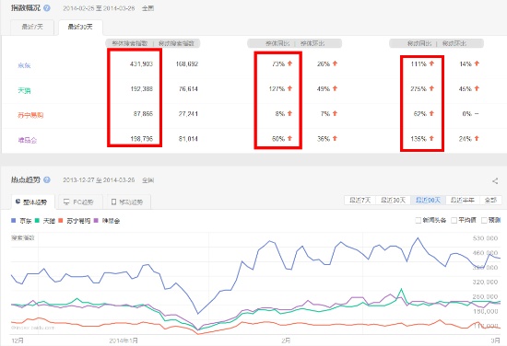Switch to the 最近7天 overview tab

(x=32, y=27)
